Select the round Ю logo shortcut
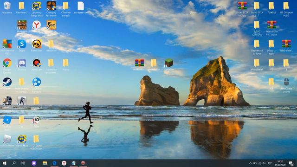 (x=36, y=120)
